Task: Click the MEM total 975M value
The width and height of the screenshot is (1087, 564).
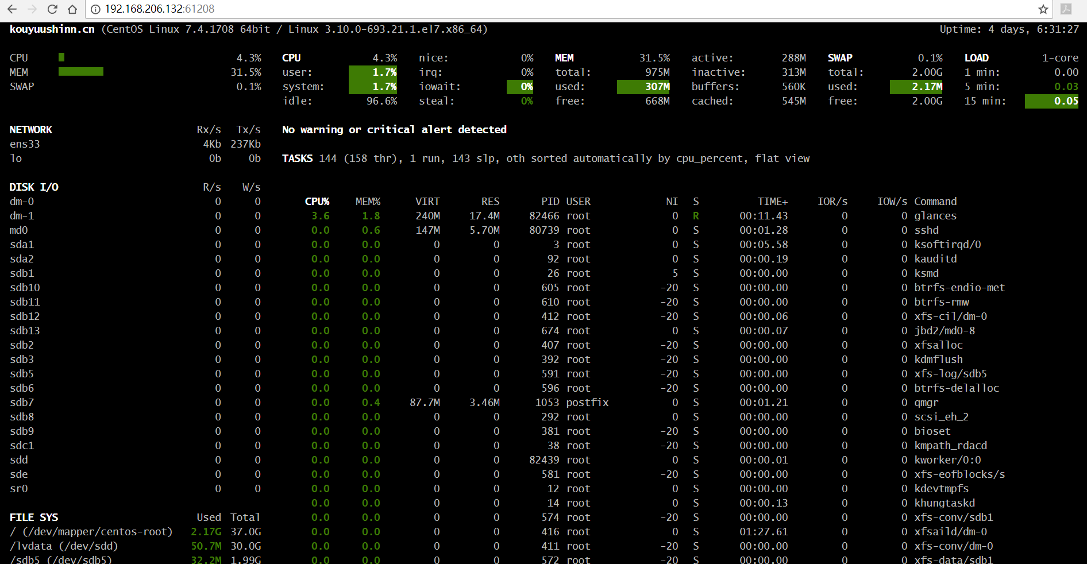Action: (x=657, y=72)
